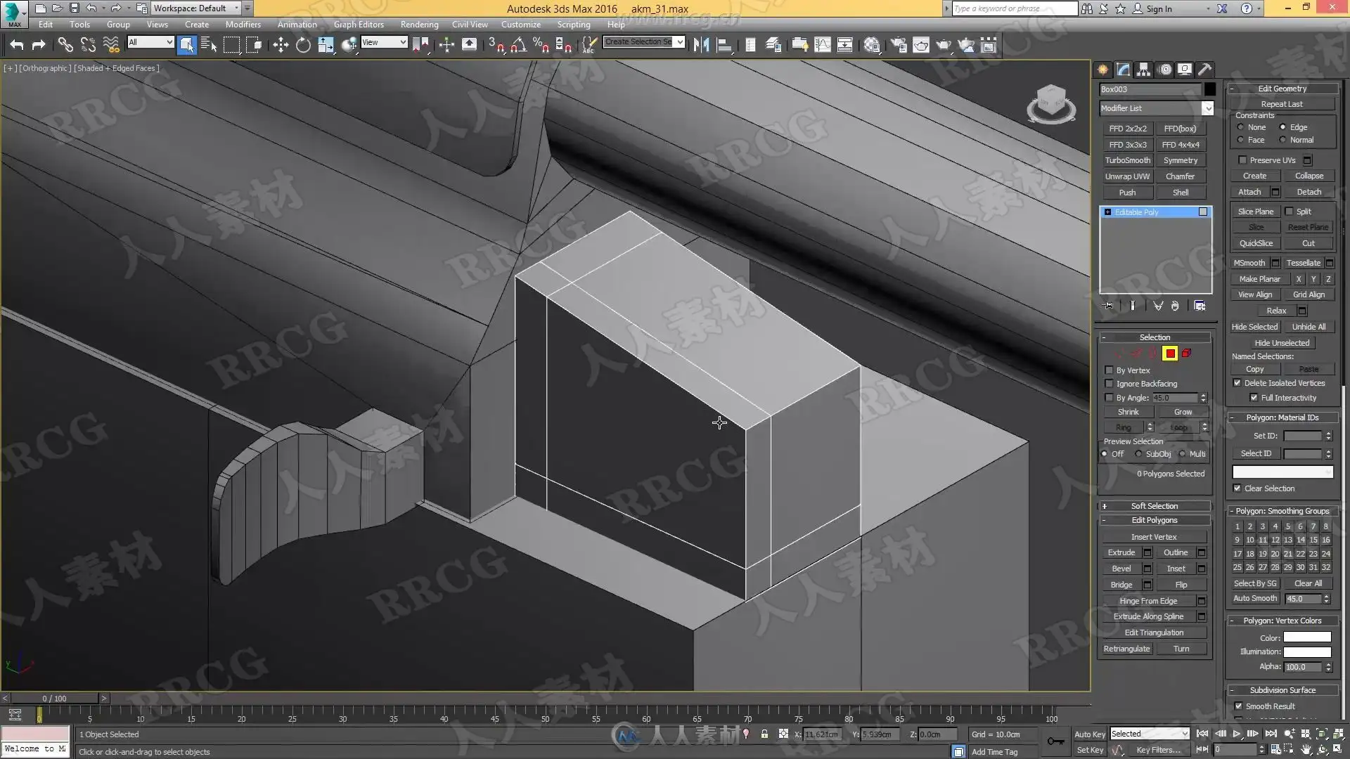Viewport: 1350px width, 759px height.
Task: Select the Rotate tool in main toolbar
Action: [303, 45]
